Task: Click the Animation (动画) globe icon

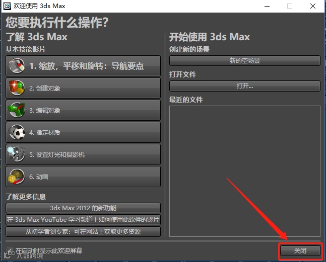Action: (x=16, y=177)
